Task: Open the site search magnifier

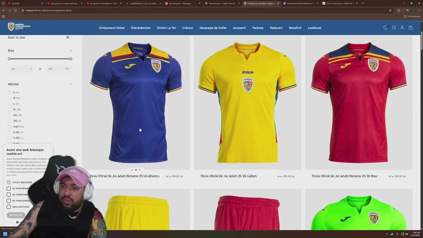Action: 394,28
